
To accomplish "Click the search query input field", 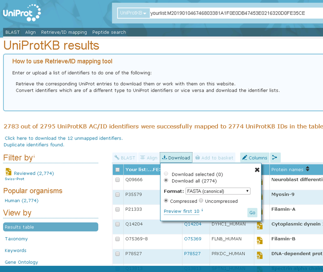I will [236, 13].
